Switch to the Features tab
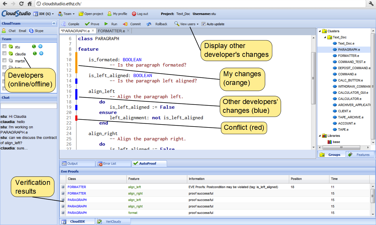The height and width of the screenshot is (225, 376). click(x=360, y=155)
